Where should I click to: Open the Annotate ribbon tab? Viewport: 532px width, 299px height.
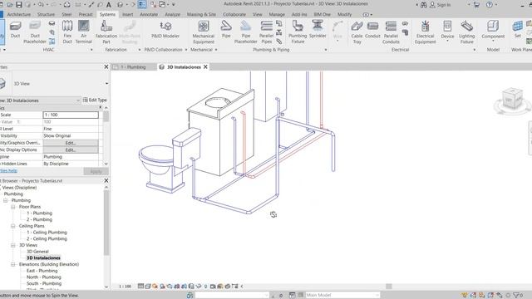(x=149, y=15)
